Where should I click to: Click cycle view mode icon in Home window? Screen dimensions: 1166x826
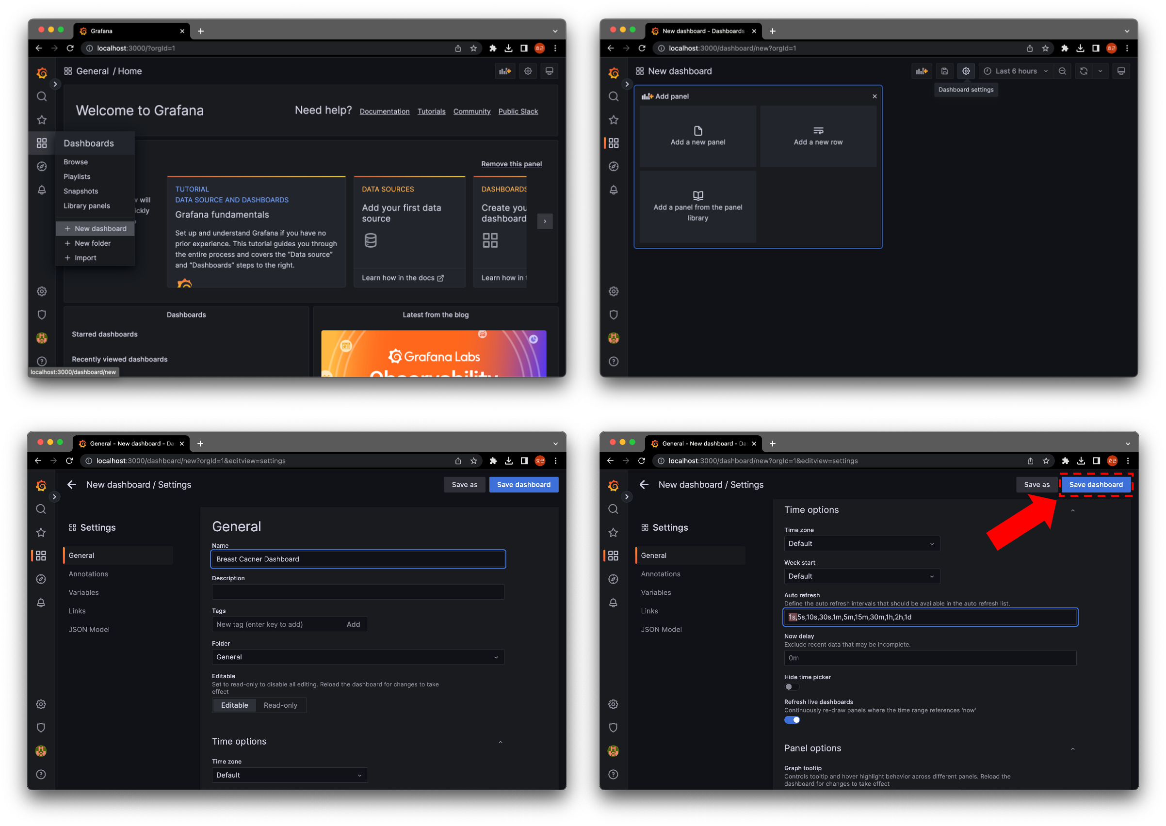point(550,71)
